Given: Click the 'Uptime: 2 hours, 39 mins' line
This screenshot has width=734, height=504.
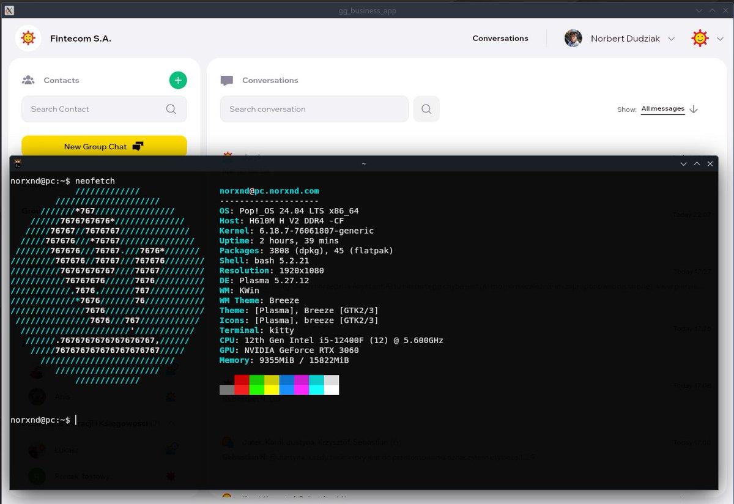Looking at the screenshot, I should click(279, 241).
